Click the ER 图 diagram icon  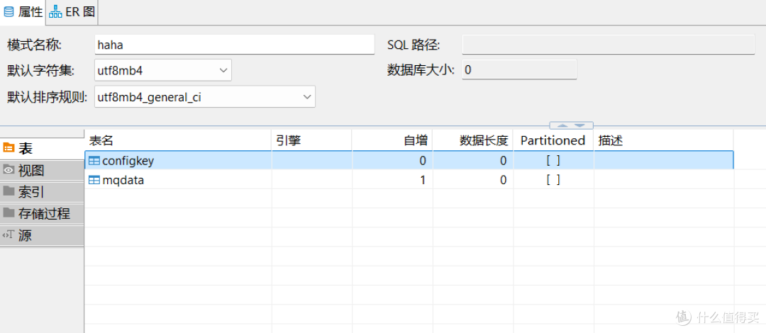[x=56, y=12]
